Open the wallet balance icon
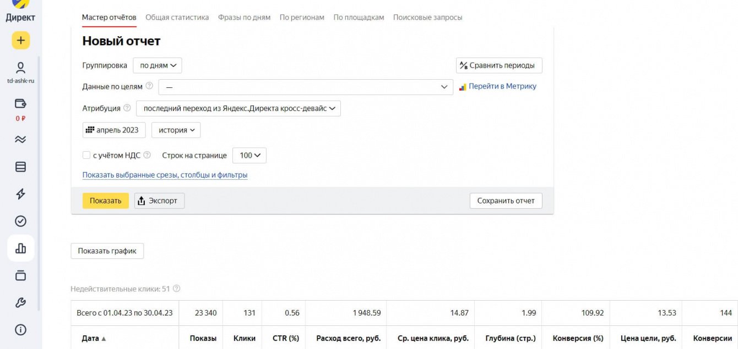The image size is (738, 349). (x=21, y=104)
